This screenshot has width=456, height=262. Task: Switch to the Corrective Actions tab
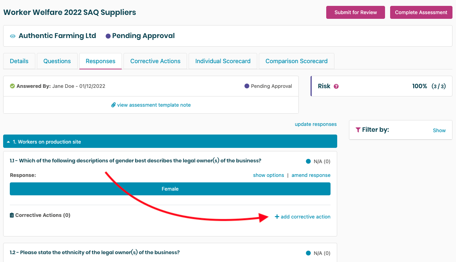155,61
